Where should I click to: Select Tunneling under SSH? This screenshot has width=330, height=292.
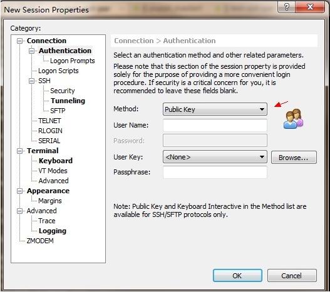(x=68, y=101)
